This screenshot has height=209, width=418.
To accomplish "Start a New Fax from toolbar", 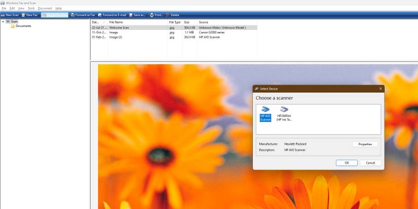I will click(x=29, y=15).
